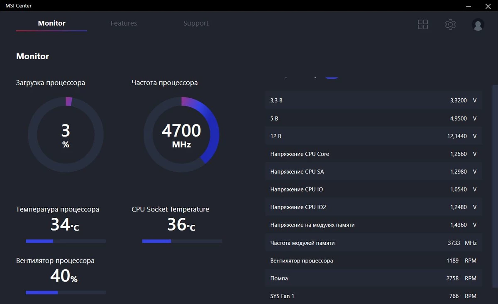Click the CPU Socket Temperature label

coord(170,209)
